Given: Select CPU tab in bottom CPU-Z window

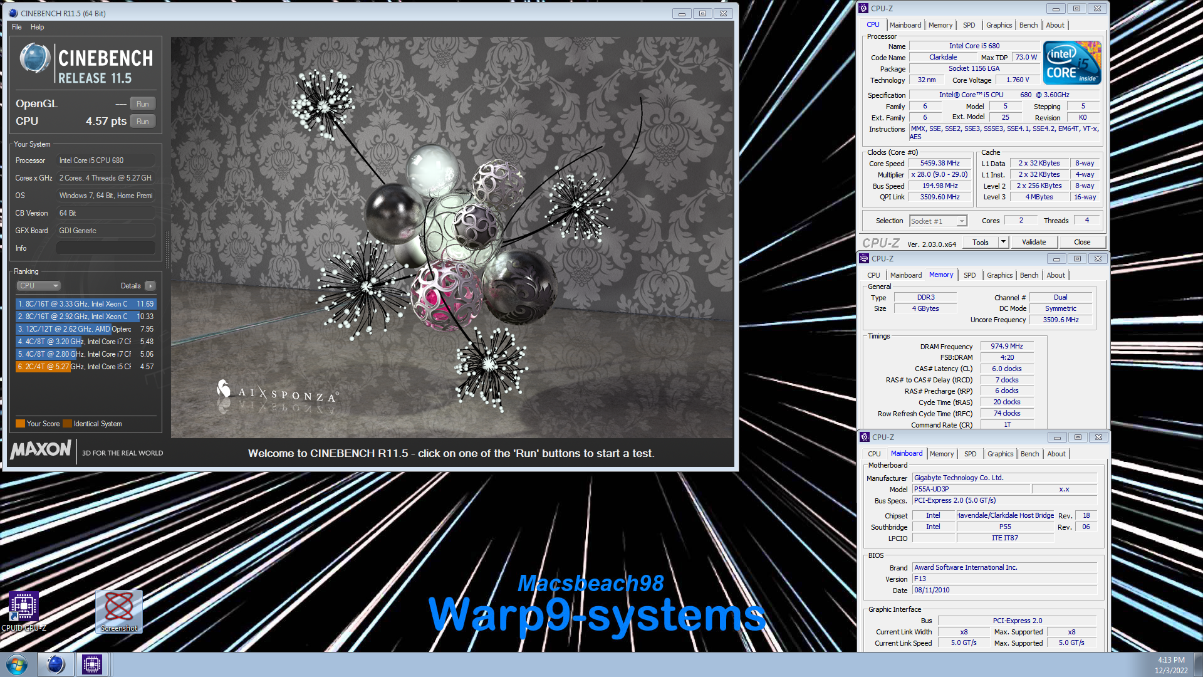Looking at the screenshot, I should [874, 454].
